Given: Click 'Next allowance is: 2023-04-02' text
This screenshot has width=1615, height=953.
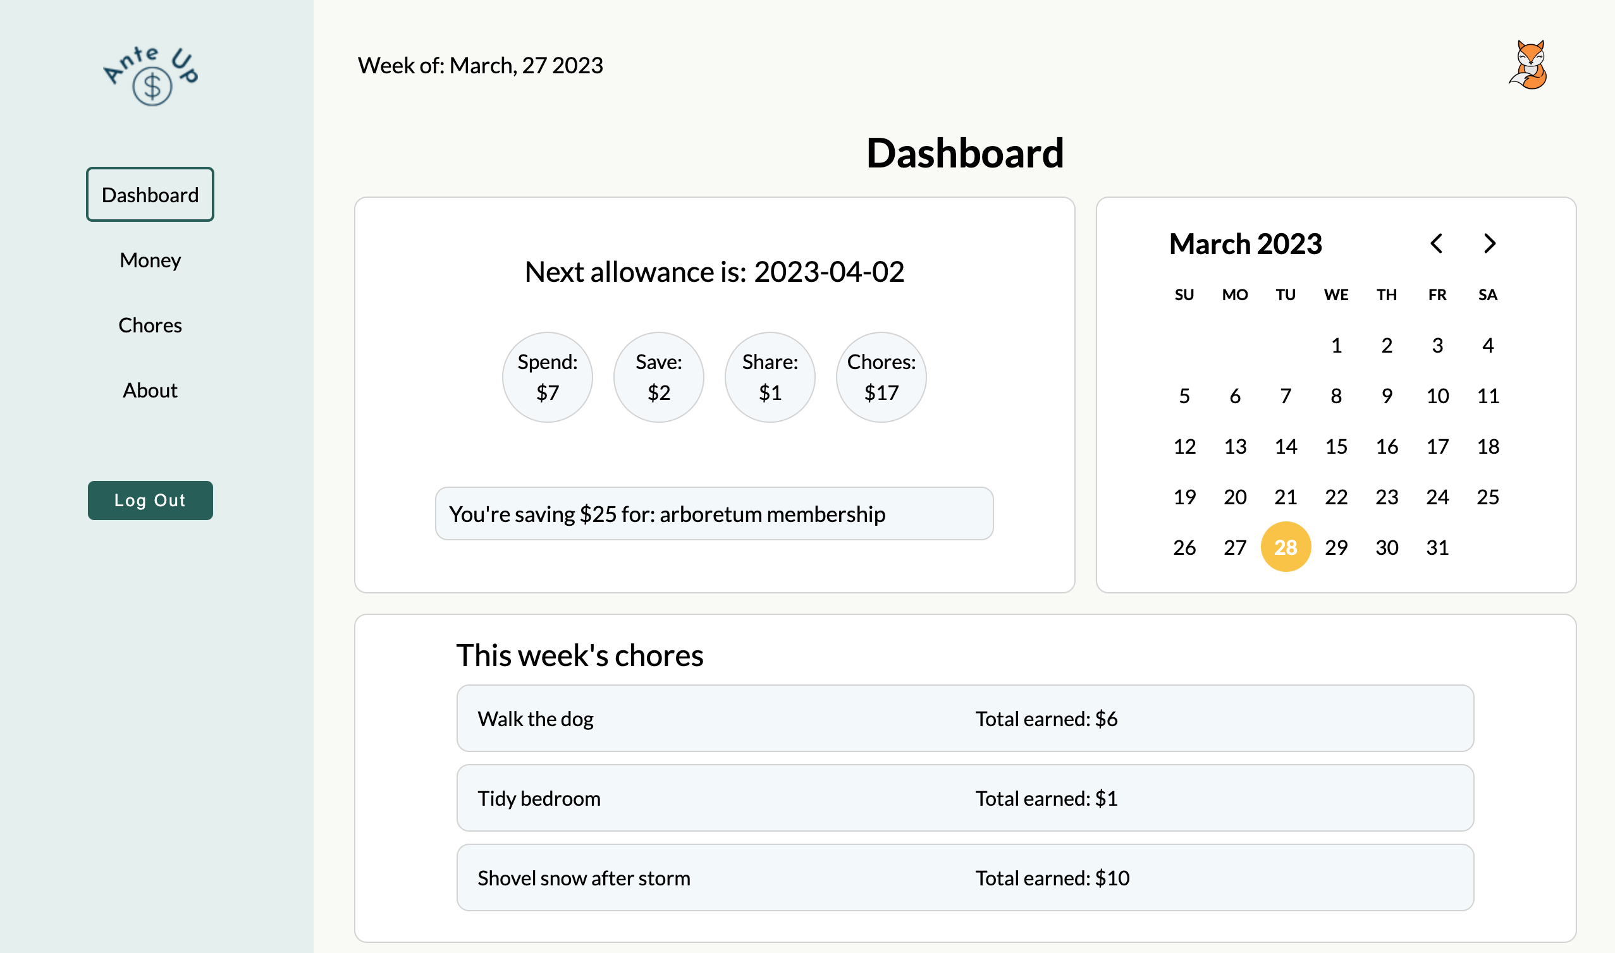Looking at the screenshot, I should [x=715, y=272].
